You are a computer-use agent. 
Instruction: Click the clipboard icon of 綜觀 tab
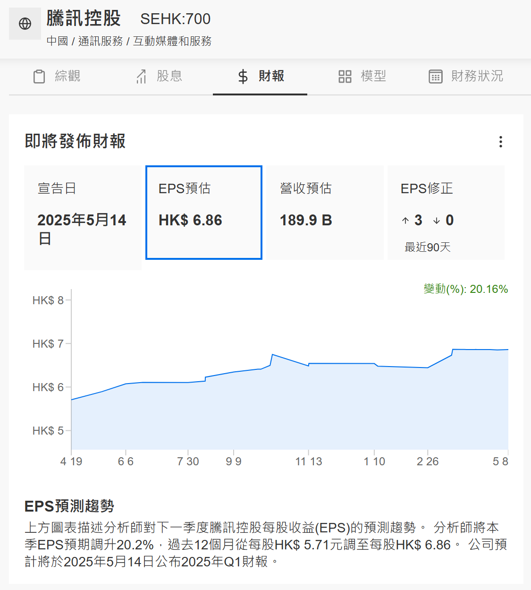pyautogui.click(x=39, y=77)
